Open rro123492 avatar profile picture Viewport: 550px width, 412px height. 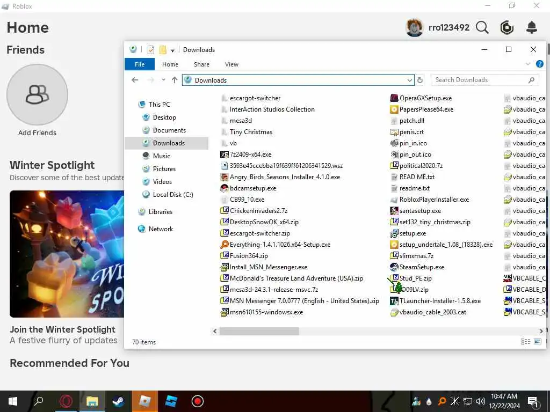click(x=414, y=27)
